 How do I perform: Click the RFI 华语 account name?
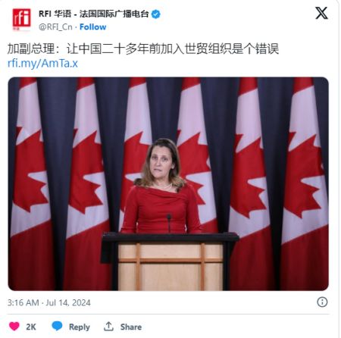(x=55, y=14)
